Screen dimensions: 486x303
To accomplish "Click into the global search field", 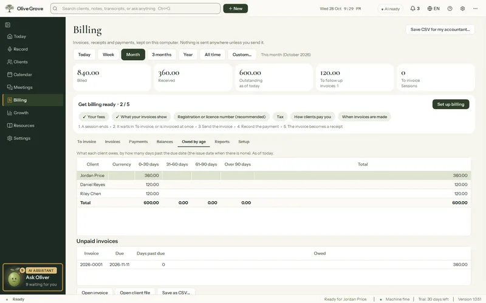I will click(x=135, y=8).
